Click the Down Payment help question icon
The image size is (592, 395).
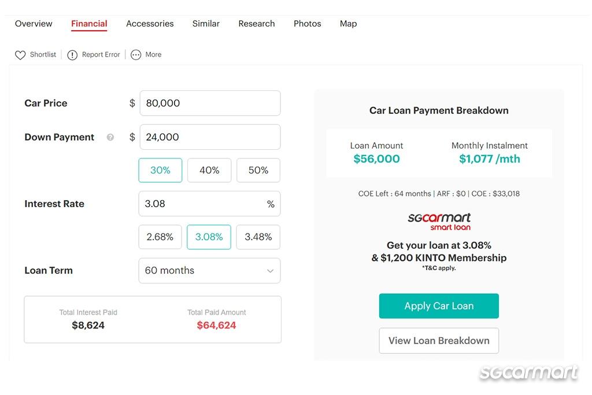coord(110,137)
